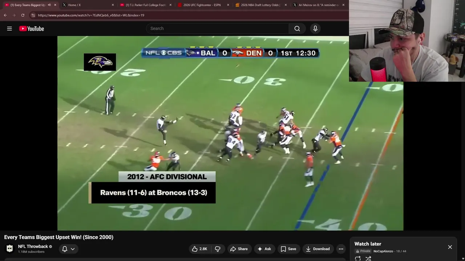The height and width of the screenshot is (261, 465).
Task: Focus the YouTube search field
Action: click(218, 29)
